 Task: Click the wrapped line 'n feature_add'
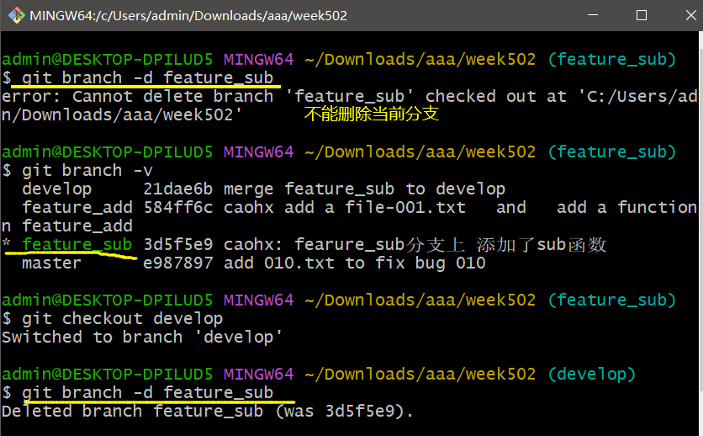(x=67, y=226)
